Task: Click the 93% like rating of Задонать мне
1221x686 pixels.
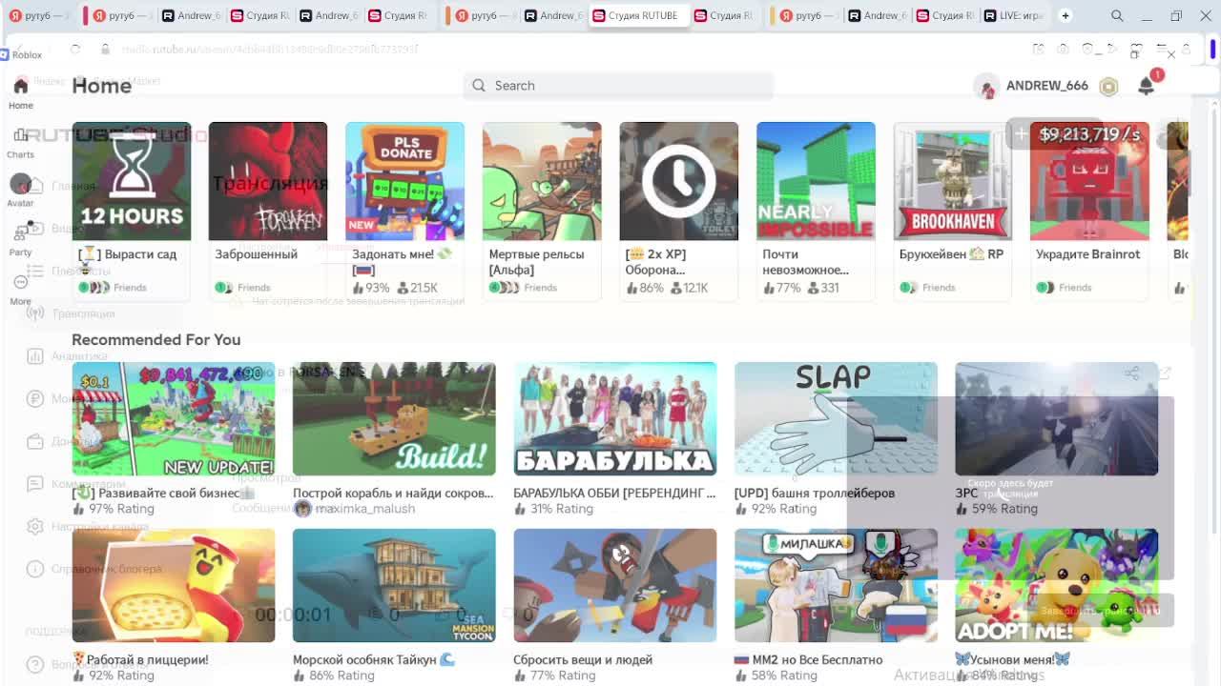Action: [371, 288]
